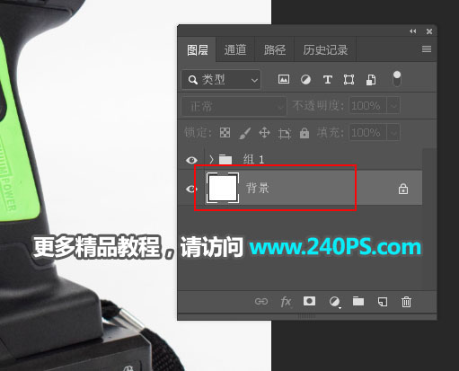Add a layer mask

click(x=309, y=301)
